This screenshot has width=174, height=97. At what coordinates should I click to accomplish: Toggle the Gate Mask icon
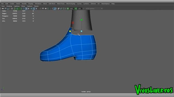(x=20, y=9)
